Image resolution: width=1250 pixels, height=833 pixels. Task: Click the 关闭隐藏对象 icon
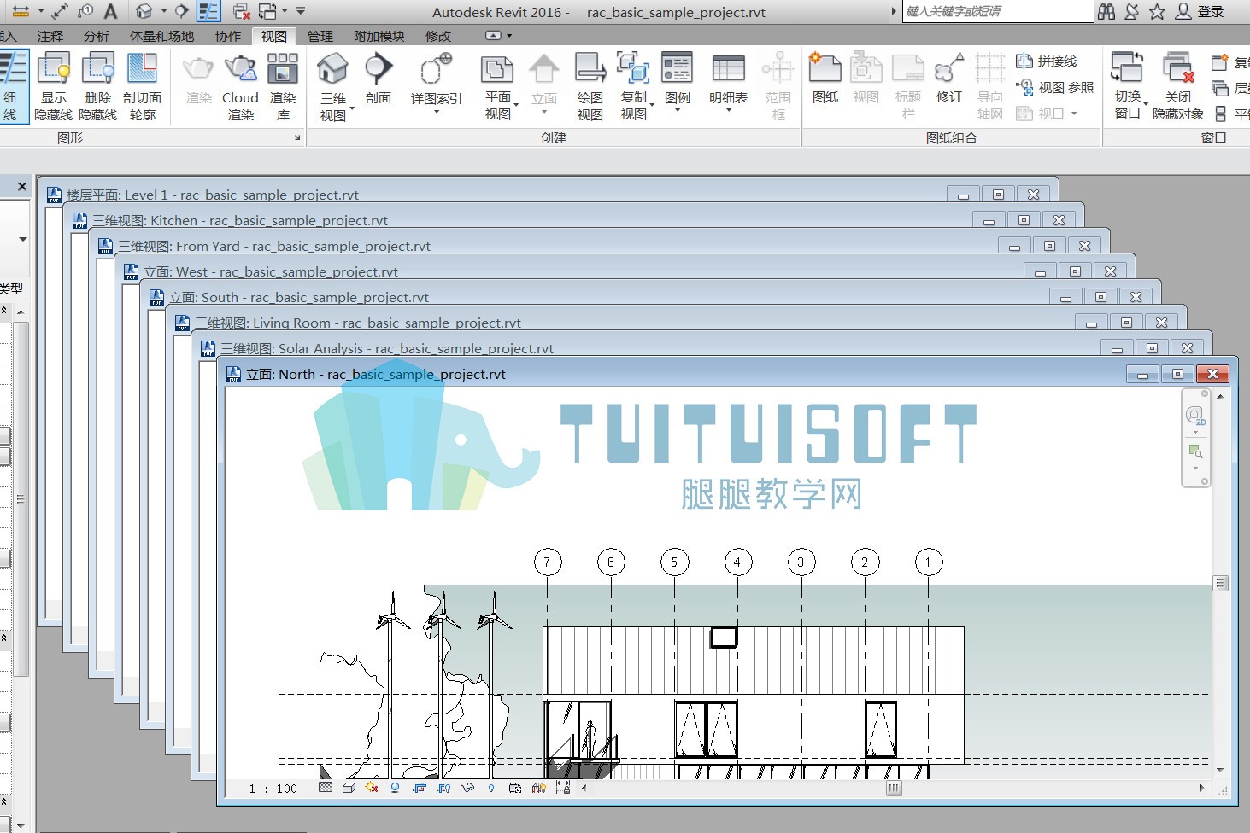tap(1177, 68)
